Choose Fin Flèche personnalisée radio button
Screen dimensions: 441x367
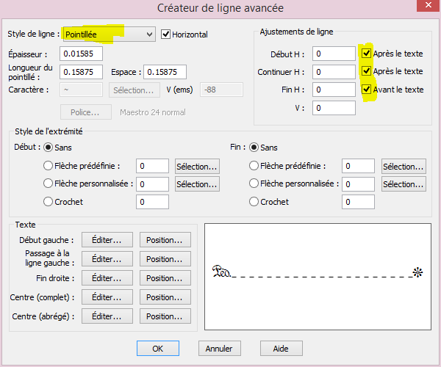click(x=254, y=184)
